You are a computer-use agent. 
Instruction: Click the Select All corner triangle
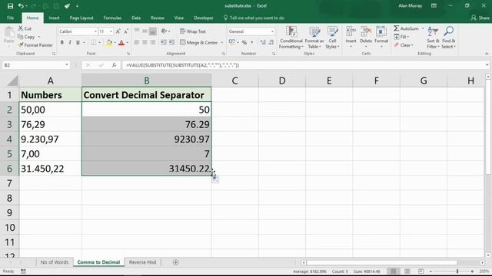(12, 80)
